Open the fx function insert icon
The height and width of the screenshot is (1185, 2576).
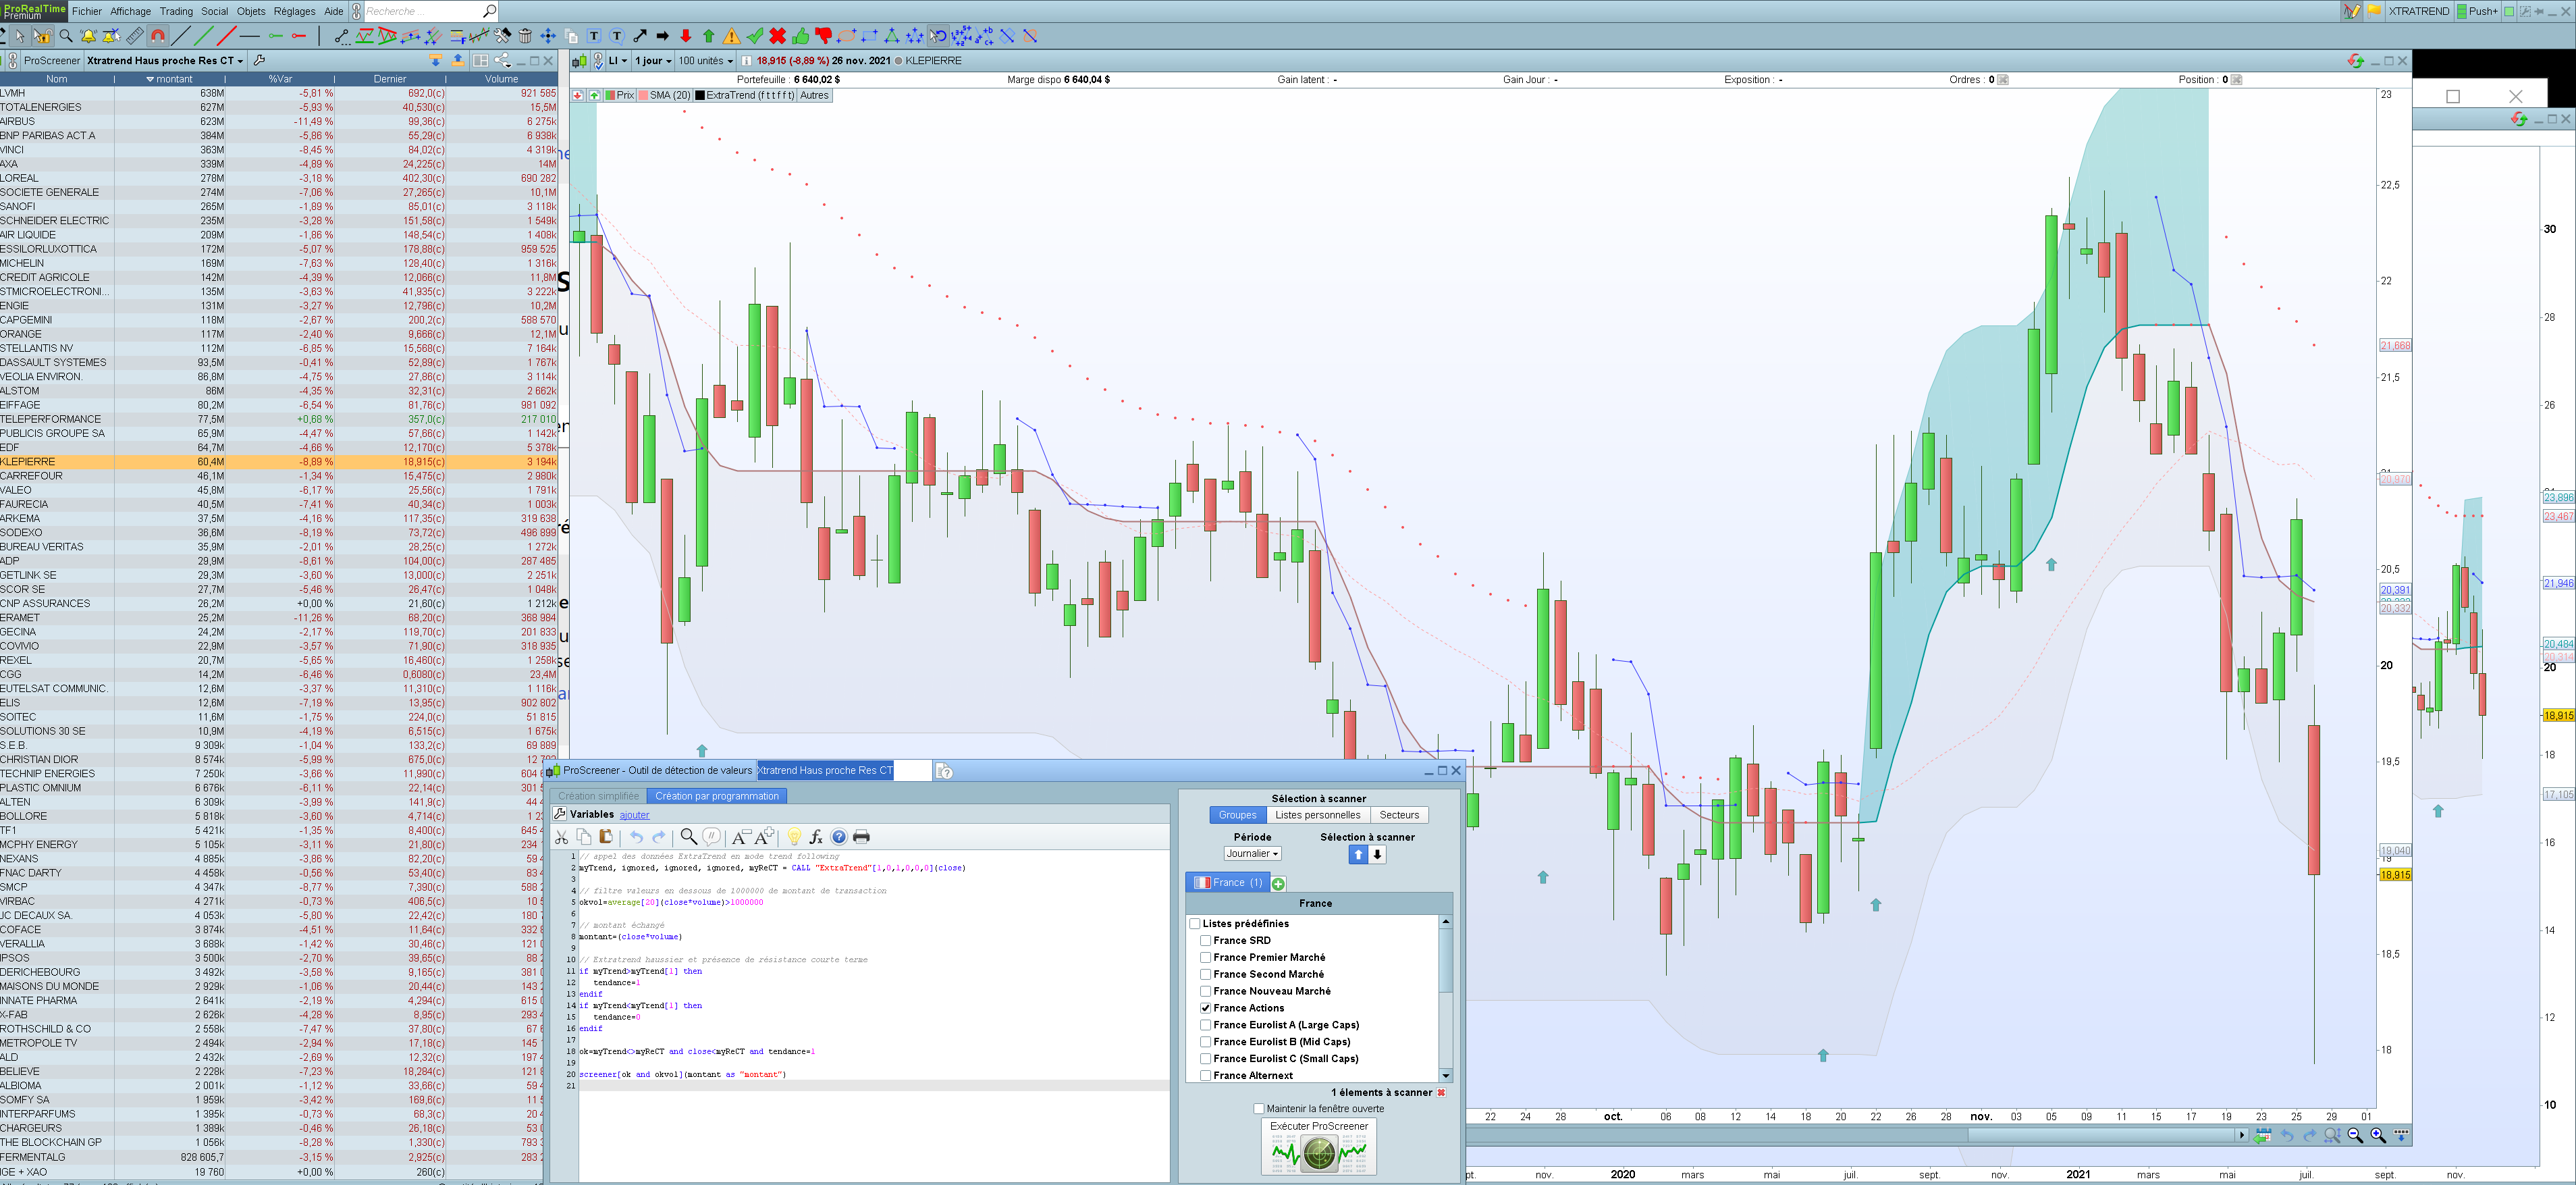click(x=816, y=837)
